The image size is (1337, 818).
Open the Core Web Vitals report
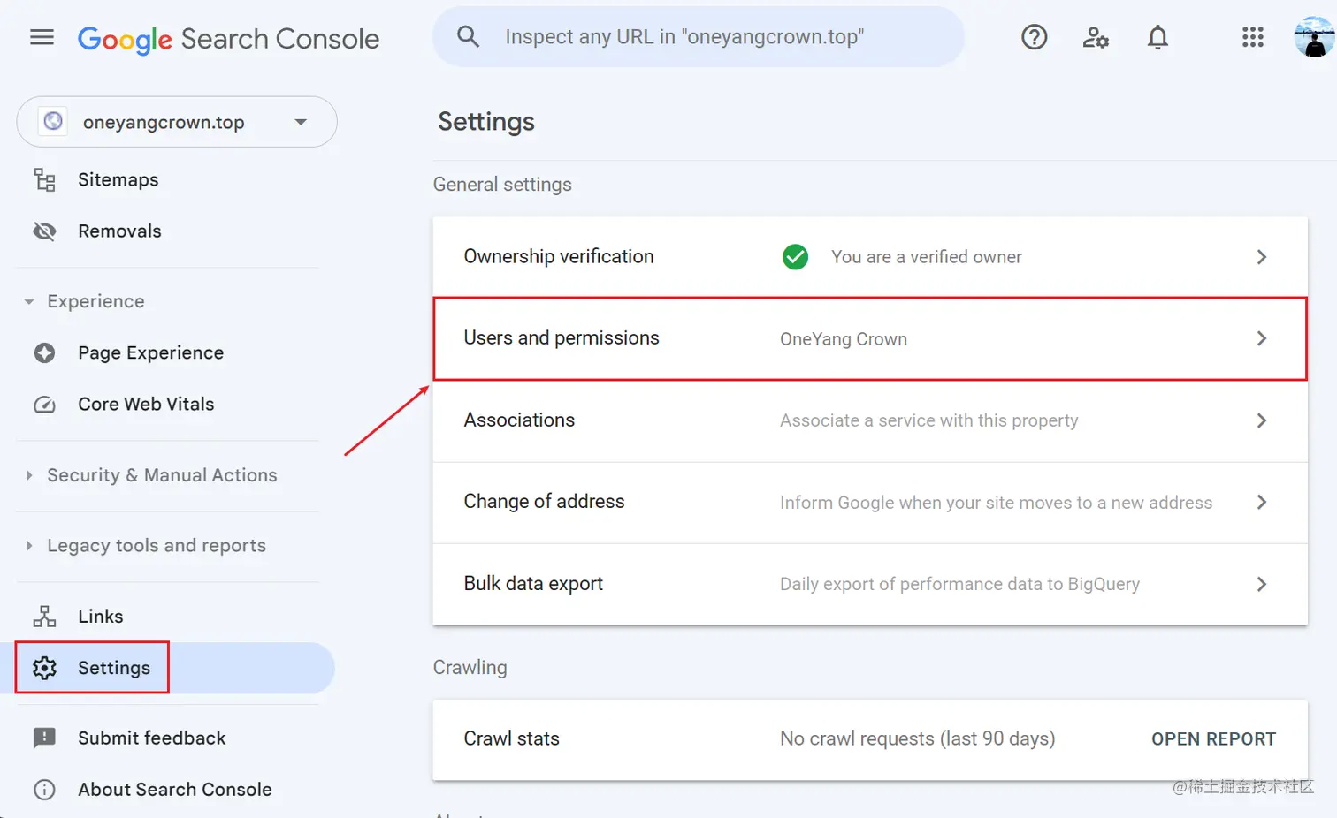(x=146, y=404)
